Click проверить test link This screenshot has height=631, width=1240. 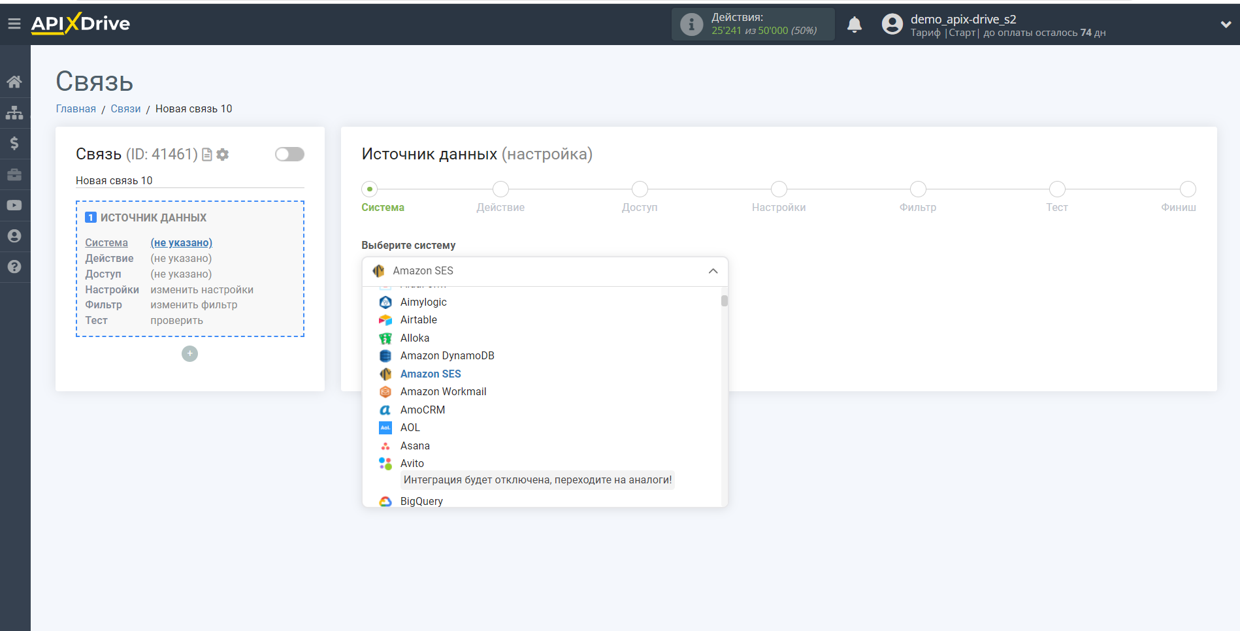(176, 321)
